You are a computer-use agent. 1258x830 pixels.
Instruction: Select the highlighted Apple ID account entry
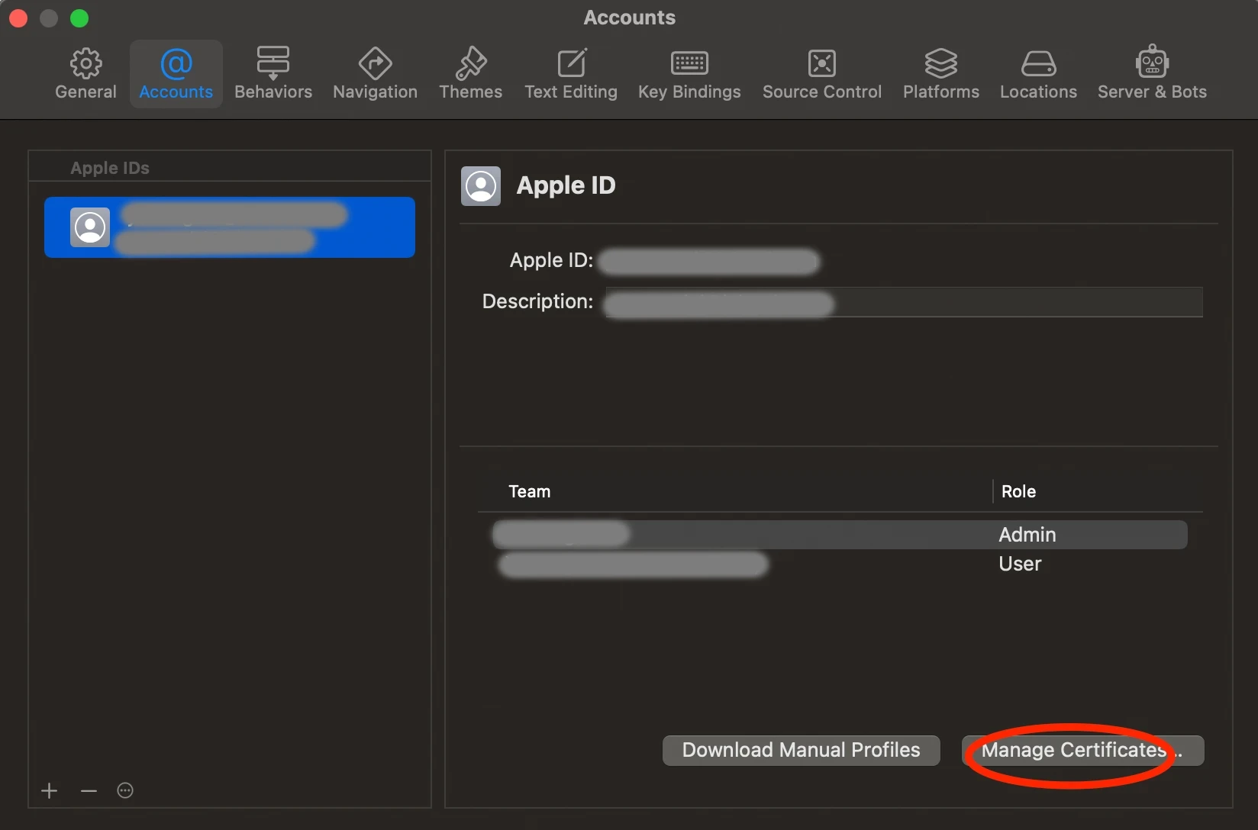pos(230,227)
